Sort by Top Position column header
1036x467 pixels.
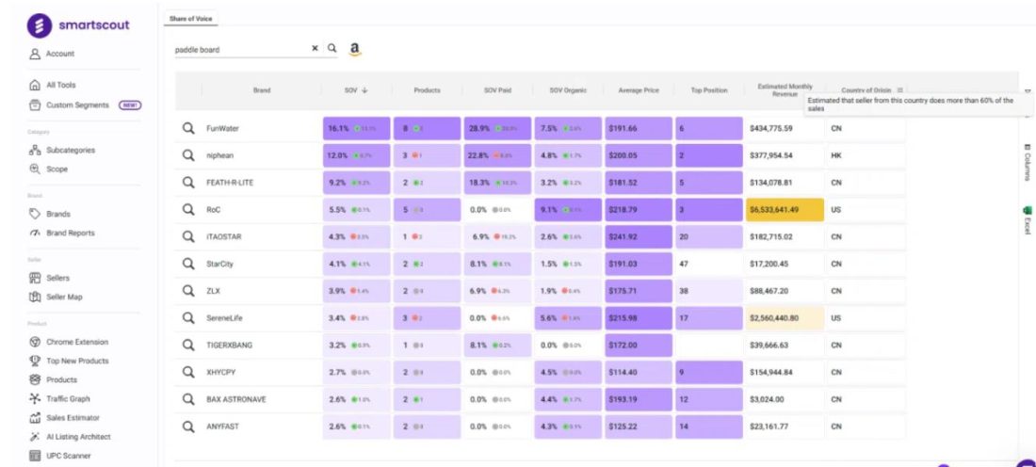coord(709,90)
